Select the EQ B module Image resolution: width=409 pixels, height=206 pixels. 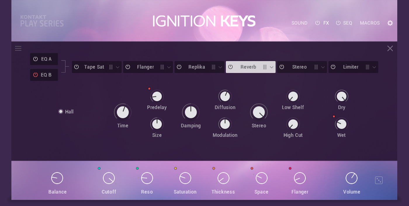pos(44,75)
